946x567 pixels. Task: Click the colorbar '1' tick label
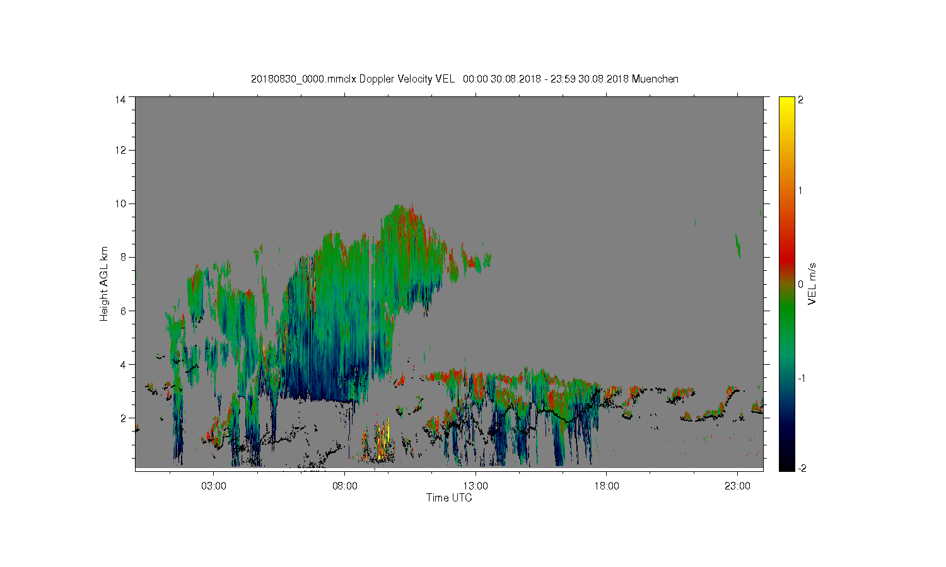tap(800, 191)
